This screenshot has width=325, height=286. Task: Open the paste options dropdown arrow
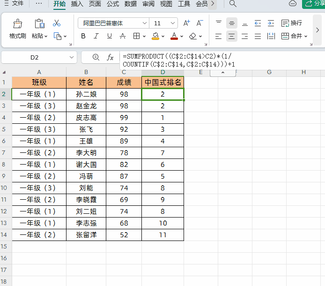pyautogui.click(x=46, y=36)
